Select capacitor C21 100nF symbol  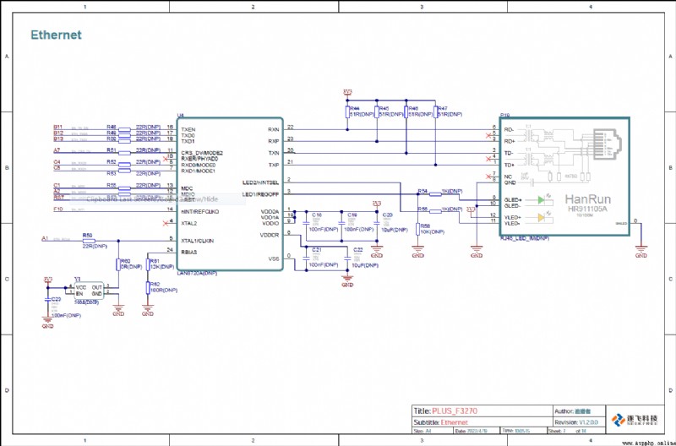coord(307,258)
